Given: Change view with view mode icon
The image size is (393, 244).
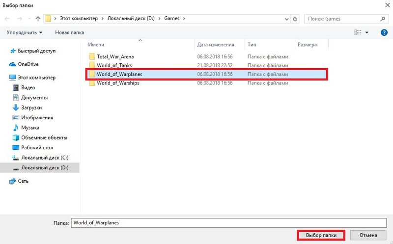Looking at the screenshot, I should coord(358,32).
